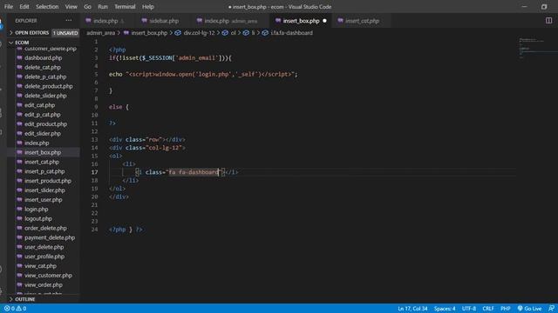This screenshot has height=313, width=558.
Task: Open edit_p_cat.php file
Action: pos(43,115)
